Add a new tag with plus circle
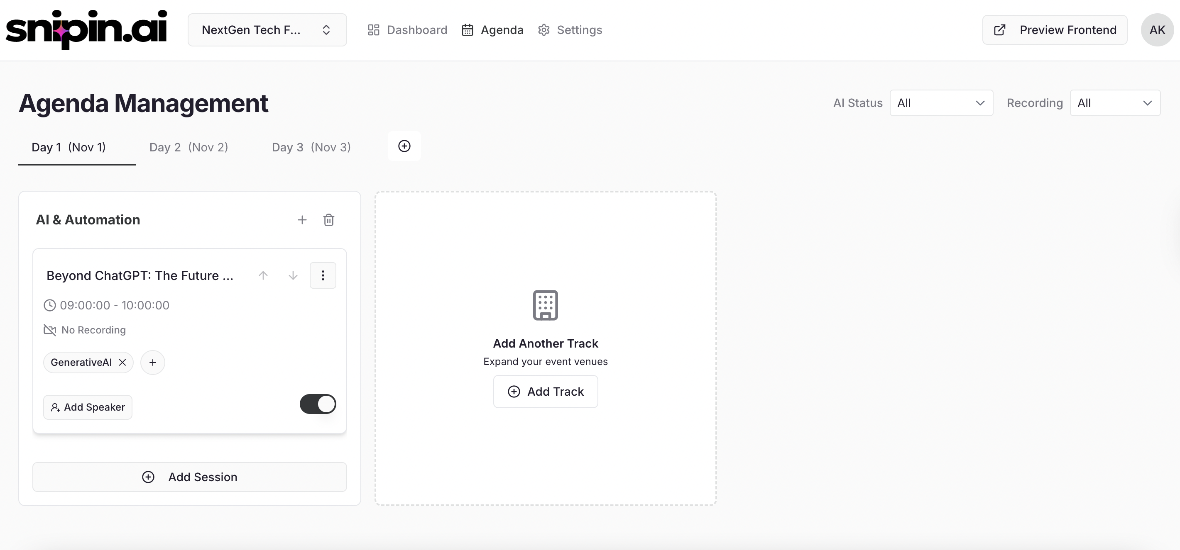The width and height of the screenshot is (1180, 550). click(x=152, y=363)
